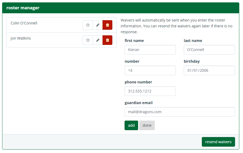Resend waivers to the roster
The height and width of the screenshot is (153, 243).
(218, 142)
